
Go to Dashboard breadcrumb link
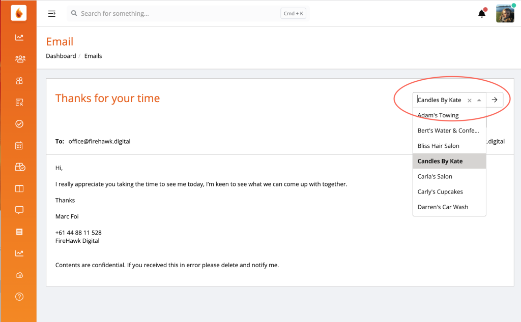(x=61, y=56)
